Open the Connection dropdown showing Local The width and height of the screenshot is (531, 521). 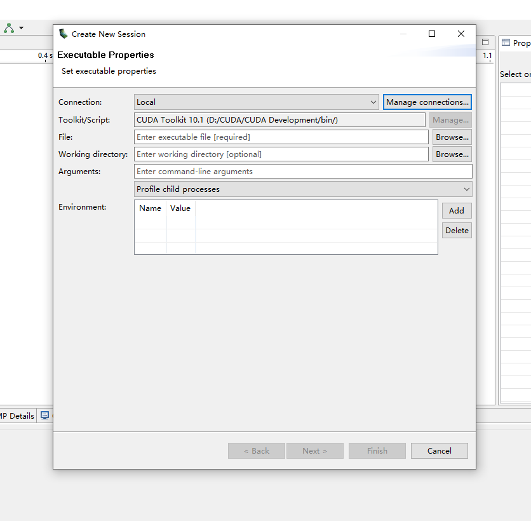373,102
